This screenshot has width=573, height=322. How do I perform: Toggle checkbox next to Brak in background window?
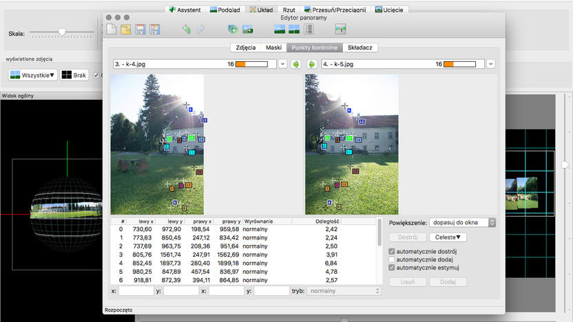(x=96, y=75)
